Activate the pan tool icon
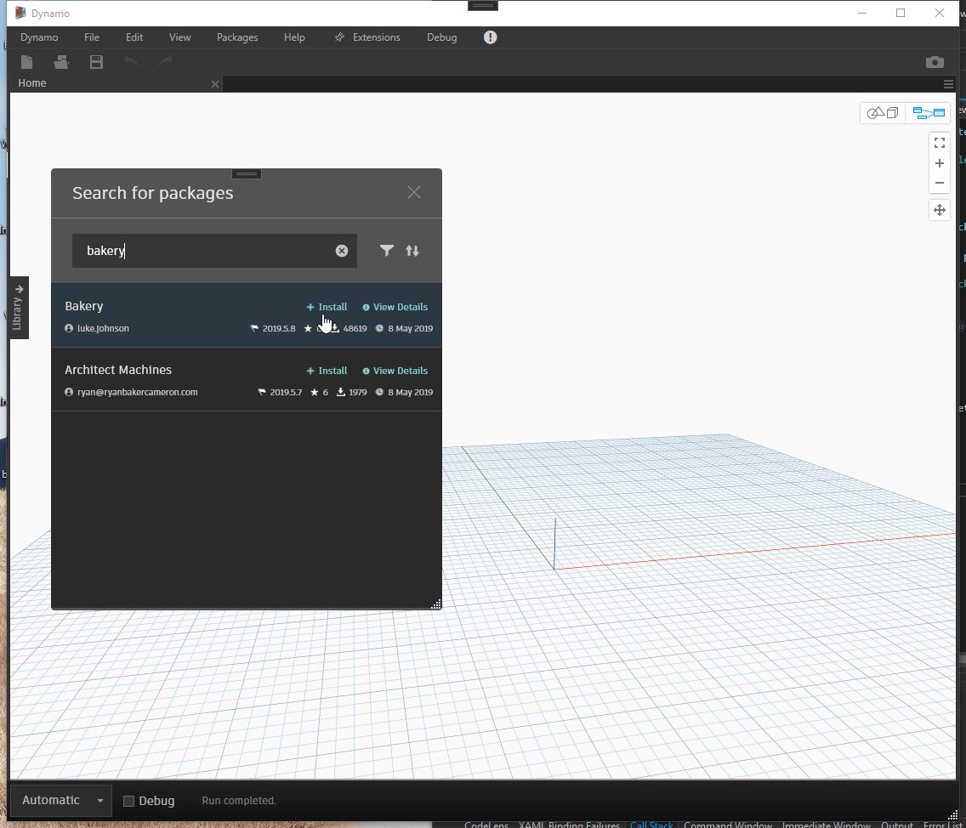966x828 pixels. (939, 209)
